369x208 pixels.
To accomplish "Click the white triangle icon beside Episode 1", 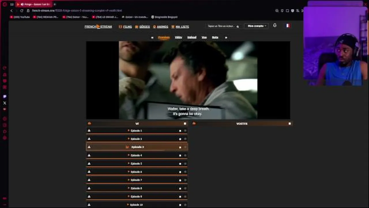I will [89, 131].
